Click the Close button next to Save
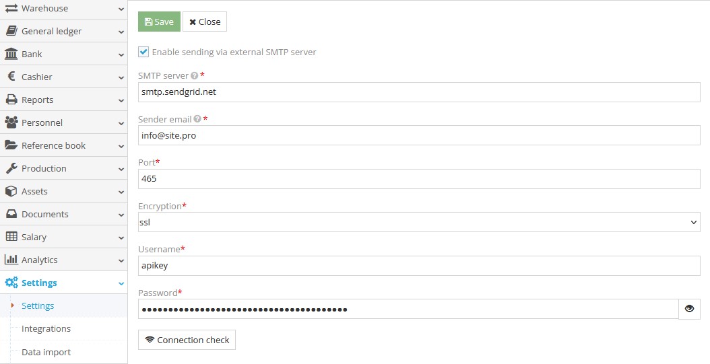710x364 pixels. (205, 22)
